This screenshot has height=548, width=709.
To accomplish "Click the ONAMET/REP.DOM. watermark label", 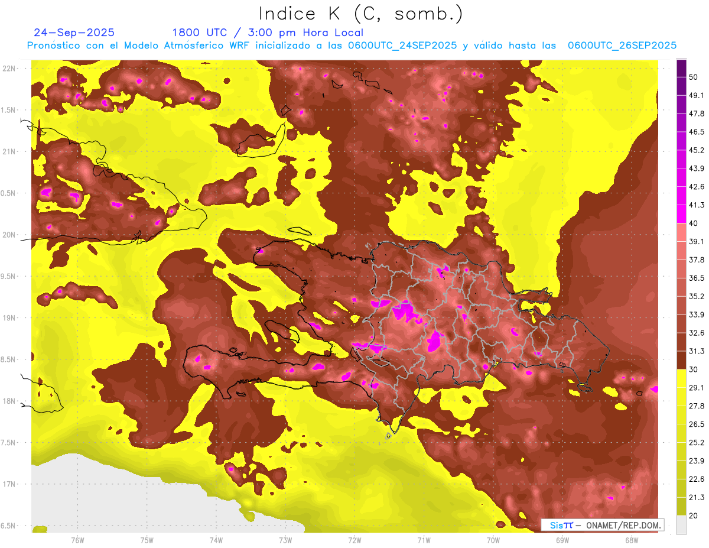I will click(603, 525).
